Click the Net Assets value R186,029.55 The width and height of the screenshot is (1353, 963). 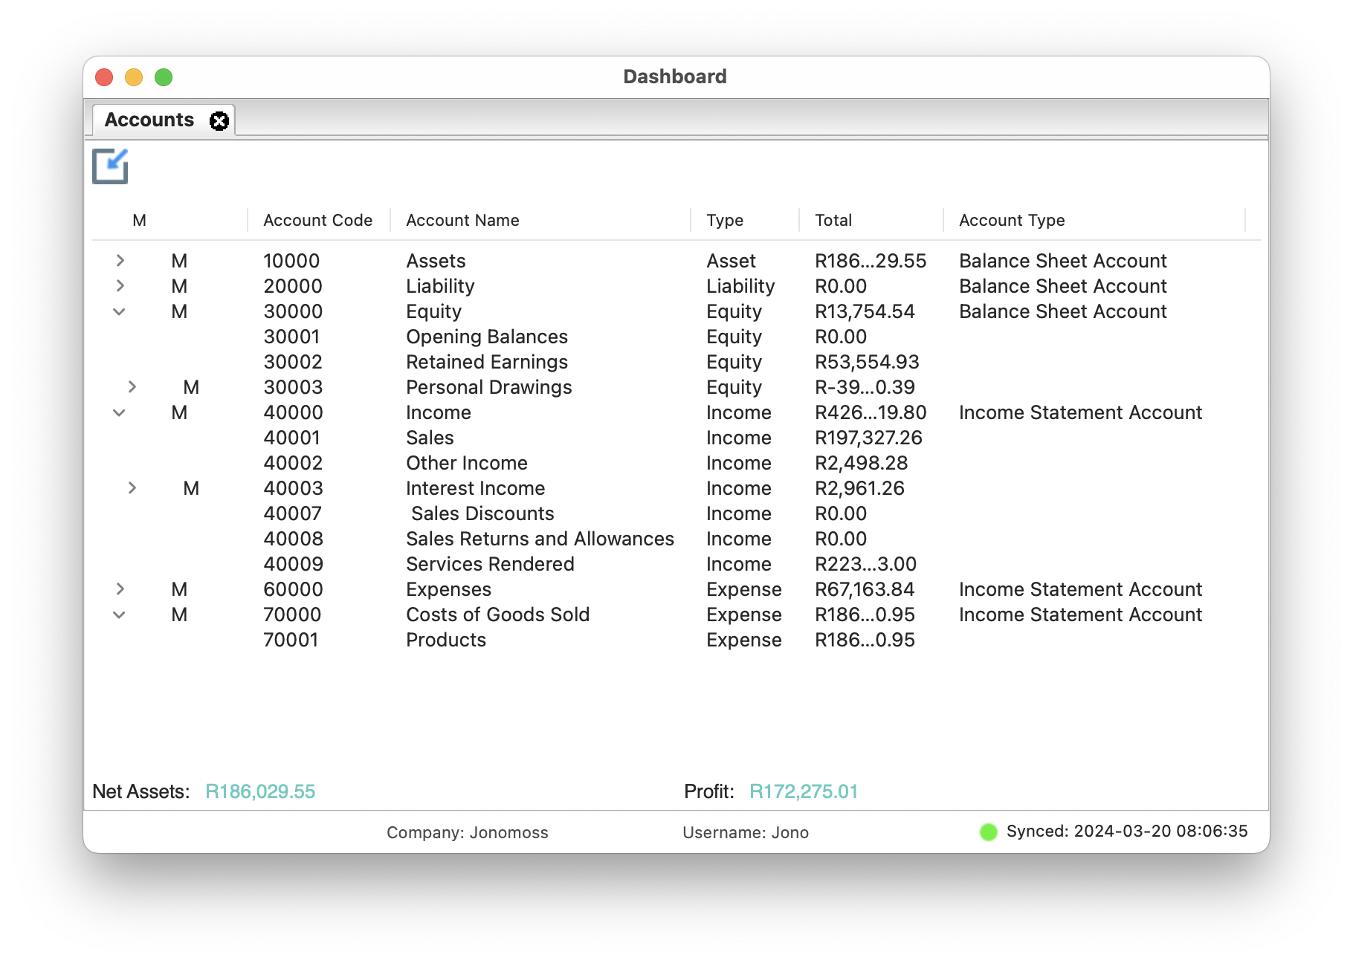tap(260, 791)
